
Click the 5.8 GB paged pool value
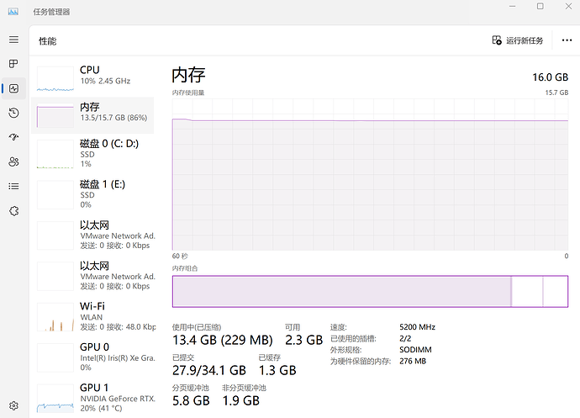(191, 400)
